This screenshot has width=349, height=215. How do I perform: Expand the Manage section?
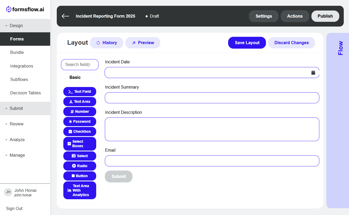pyautogui.click(x=25, y=155)
